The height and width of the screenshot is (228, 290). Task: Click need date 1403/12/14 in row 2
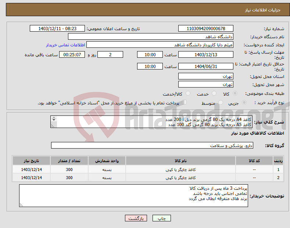[32, 178]
